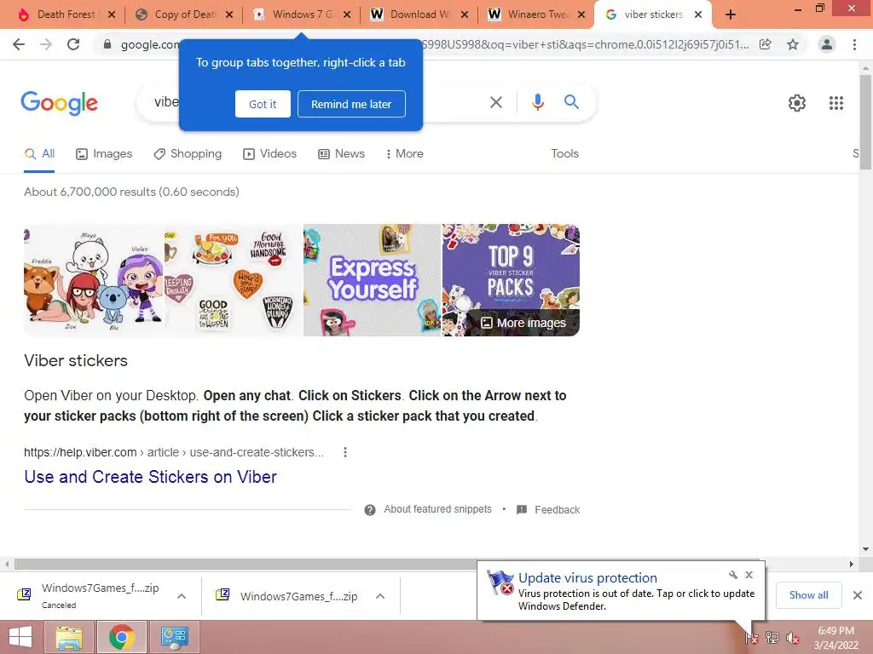The image size is (873, 654).
Task: Open the Good Morning Handsome stickers thumbnail
Action: pyautogui.click(x=234, y=279)
